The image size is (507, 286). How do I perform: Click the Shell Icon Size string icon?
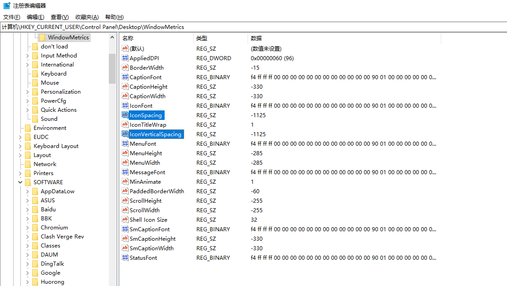pos(125,219)
